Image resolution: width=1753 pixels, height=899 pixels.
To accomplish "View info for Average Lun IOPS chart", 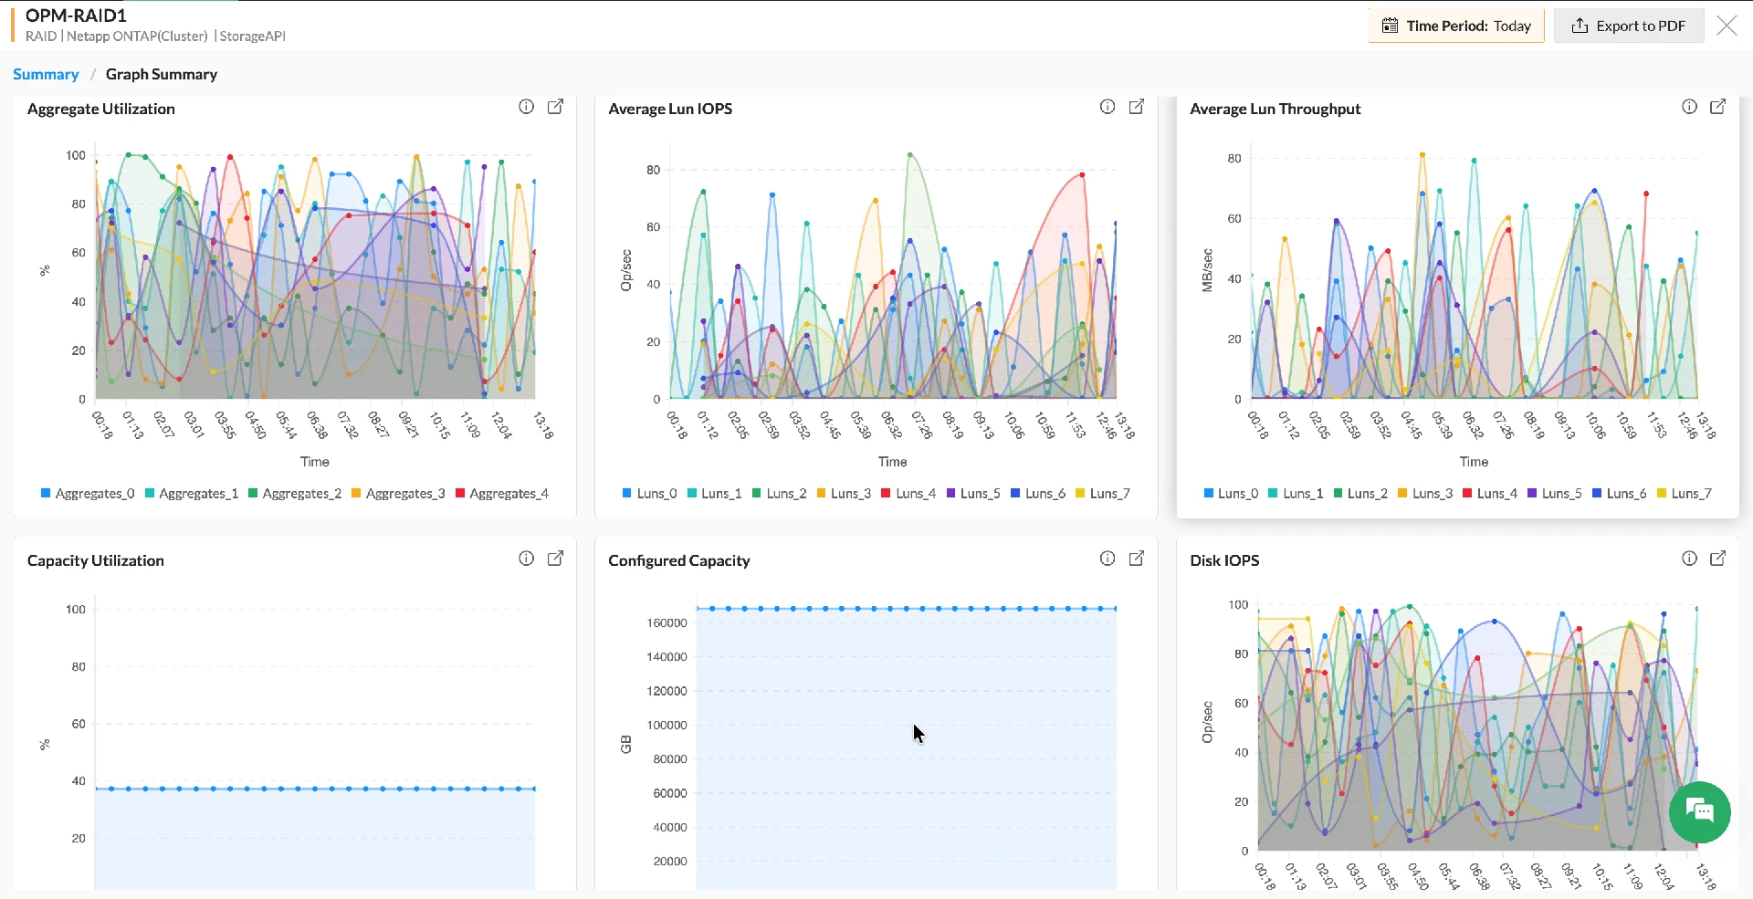I will coord(1107,107).
